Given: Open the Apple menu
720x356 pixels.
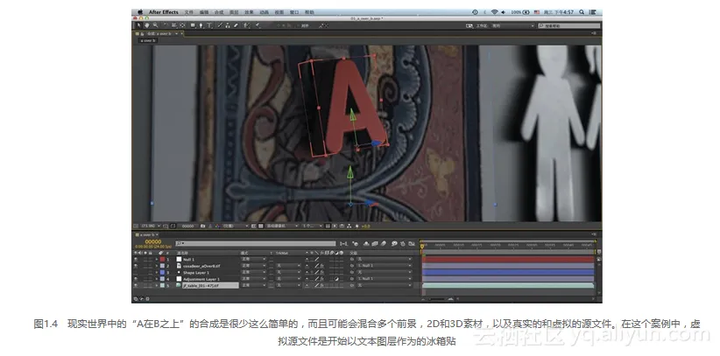Looking at the screenshot, I should click(x=140, y=12).
